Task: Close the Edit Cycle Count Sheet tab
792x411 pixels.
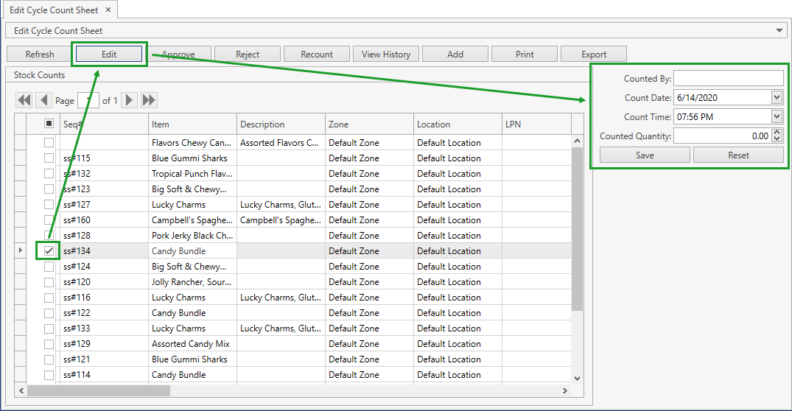Action: pyautogui.click(x=108, y=10)
